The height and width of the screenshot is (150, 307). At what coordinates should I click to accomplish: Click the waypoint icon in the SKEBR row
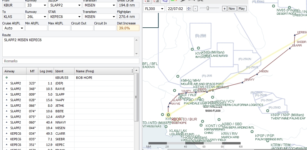click(7, 139)
